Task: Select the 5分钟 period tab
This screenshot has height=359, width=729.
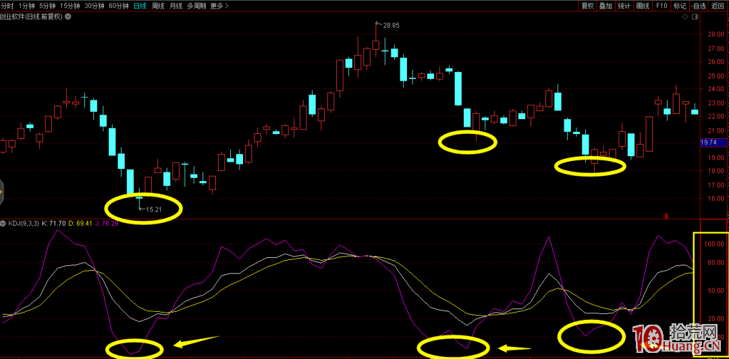Action: click(x=47, y=5)
